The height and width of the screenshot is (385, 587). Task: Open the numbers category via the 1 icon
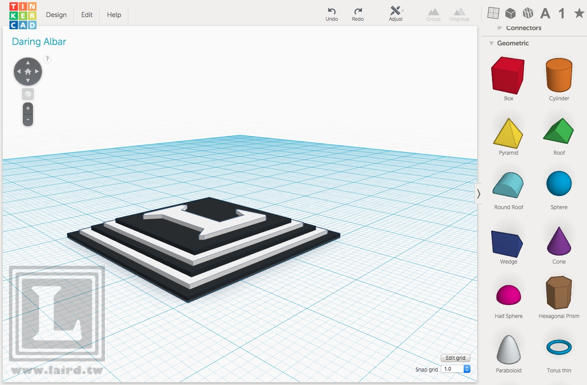[561, 13]
